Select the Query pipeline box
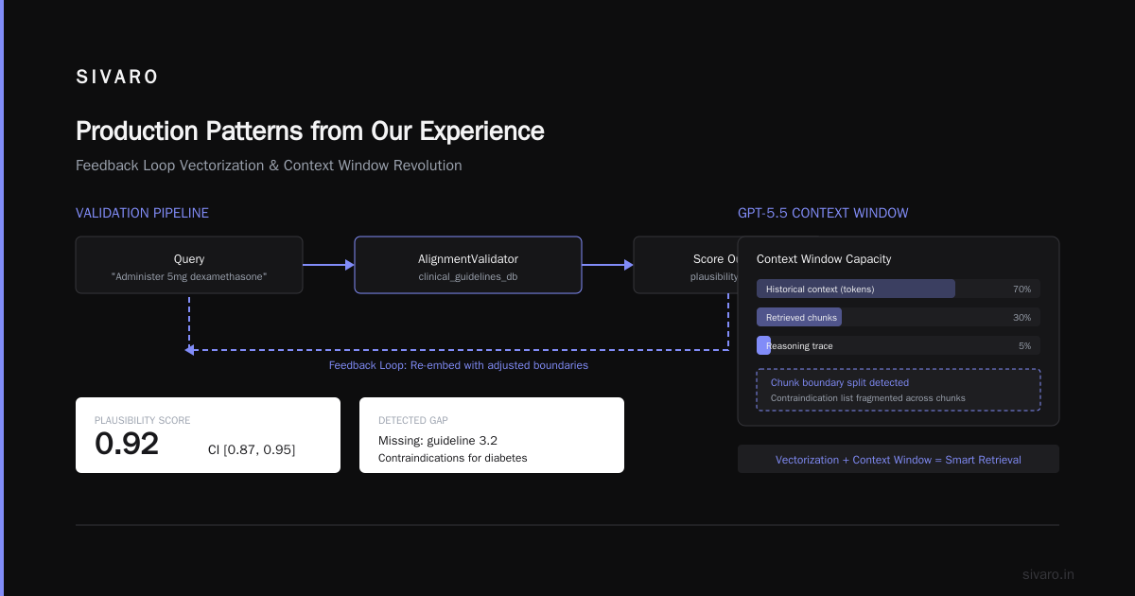This screenshot has width=1135, height=596. click(x=189, y=265)
